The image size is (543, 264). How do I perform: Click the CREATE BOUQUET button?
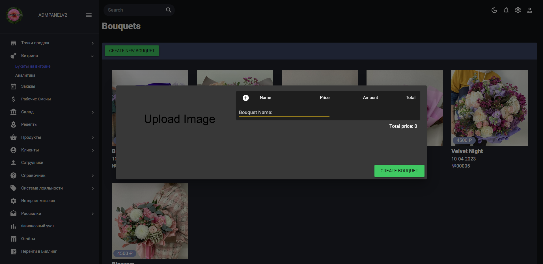[x=399, y=171]
